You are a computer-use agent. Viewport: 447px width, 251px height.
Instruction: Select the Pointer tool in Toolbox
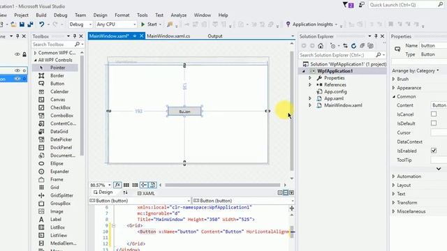tap(54, 68)
